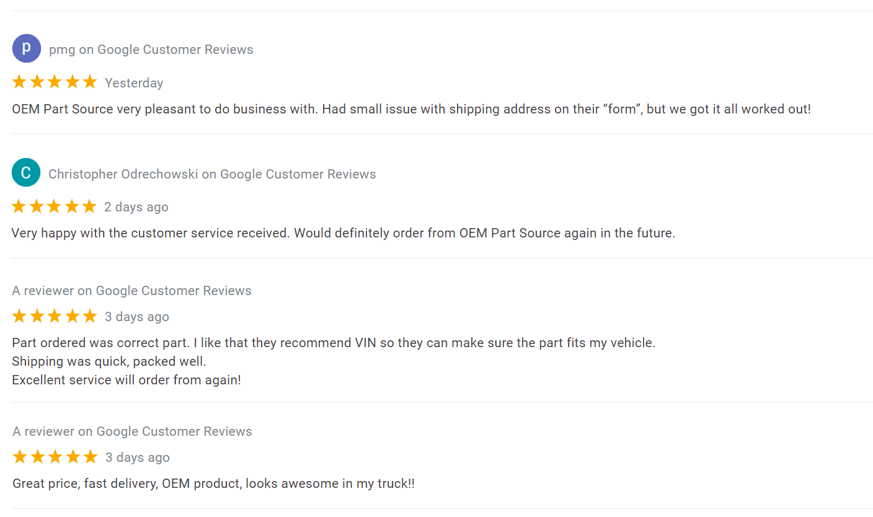The height and width of the screenshot is (517, 873).
Task: Click stars on the 'Great price' truck review
Action: coord(55,457)
